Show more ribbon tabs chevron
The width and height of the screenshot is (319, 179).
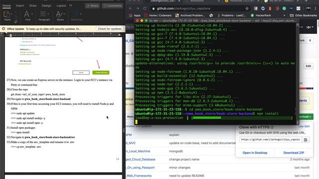click(x=71, y=5)
